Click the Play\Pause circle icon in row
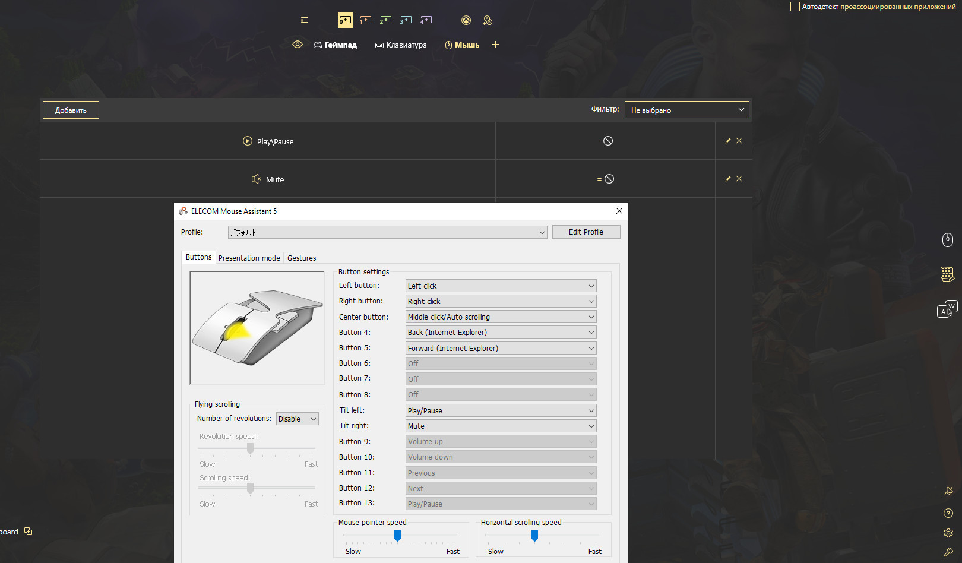The height and width of the screenshot is (563, 962). [x=248, y=141]
